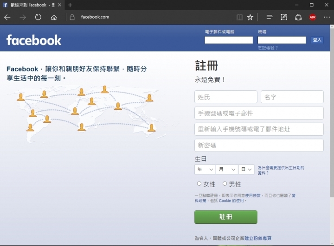Click the 登入 login button
The image size is (334, 246).
click(317, 40)
